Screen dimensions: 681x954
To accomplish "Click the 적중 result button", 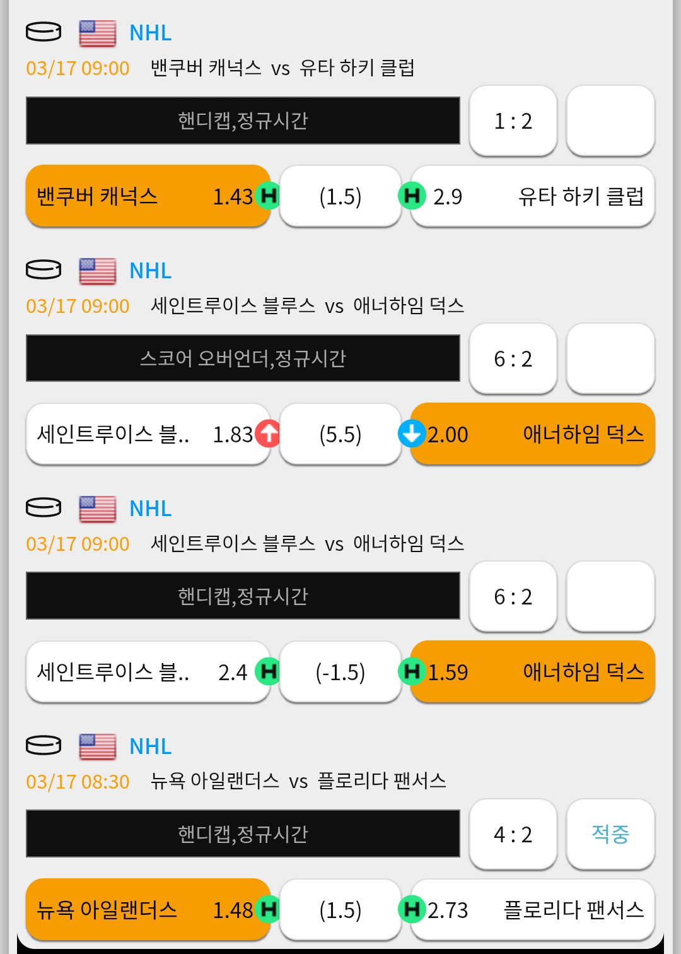I will pos(610,834).
